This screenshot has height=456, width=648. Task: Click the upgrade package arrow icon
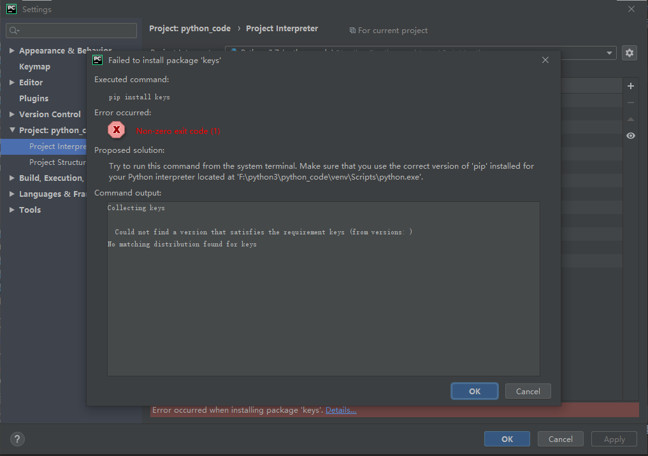(x=631, y=119)
